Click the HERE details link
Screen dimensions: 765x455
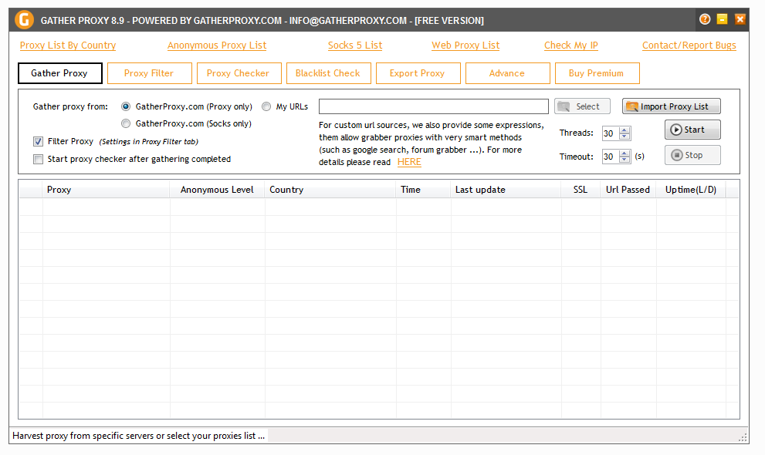click(x=409, y=162)
